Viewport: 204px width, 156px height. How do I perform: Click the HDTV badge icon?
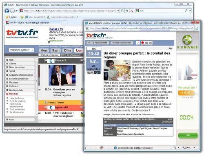click(90, 73)
